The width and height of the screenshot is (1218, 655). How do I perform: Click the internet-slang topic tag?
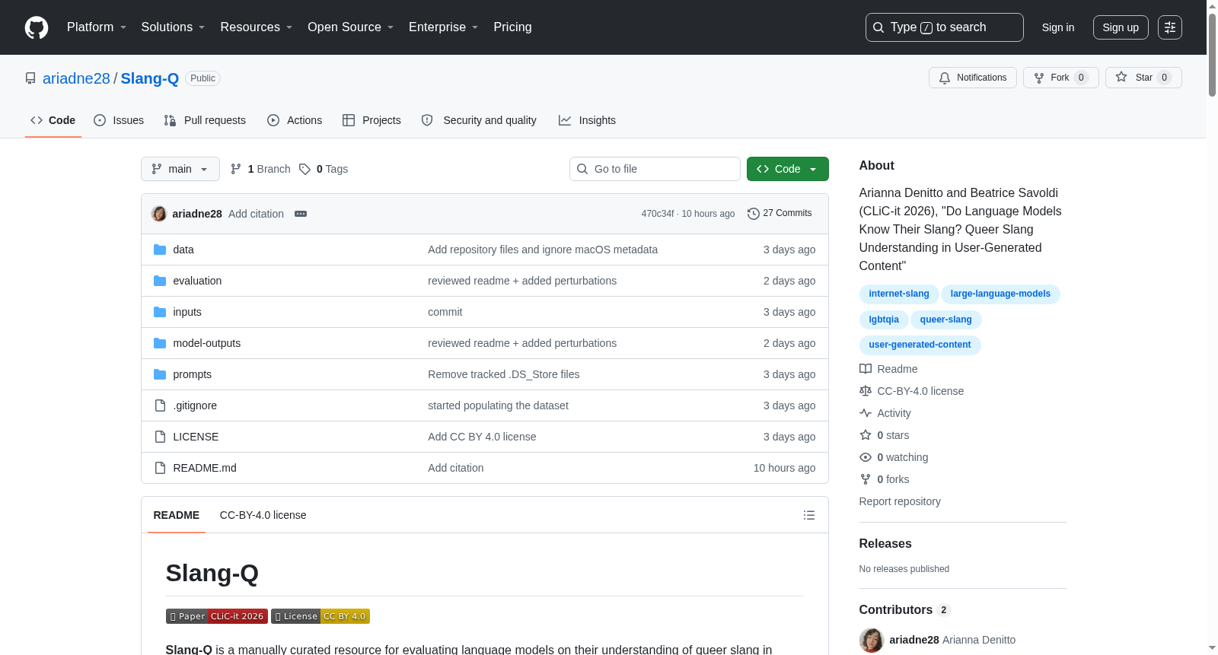click(x=899, y=294)
